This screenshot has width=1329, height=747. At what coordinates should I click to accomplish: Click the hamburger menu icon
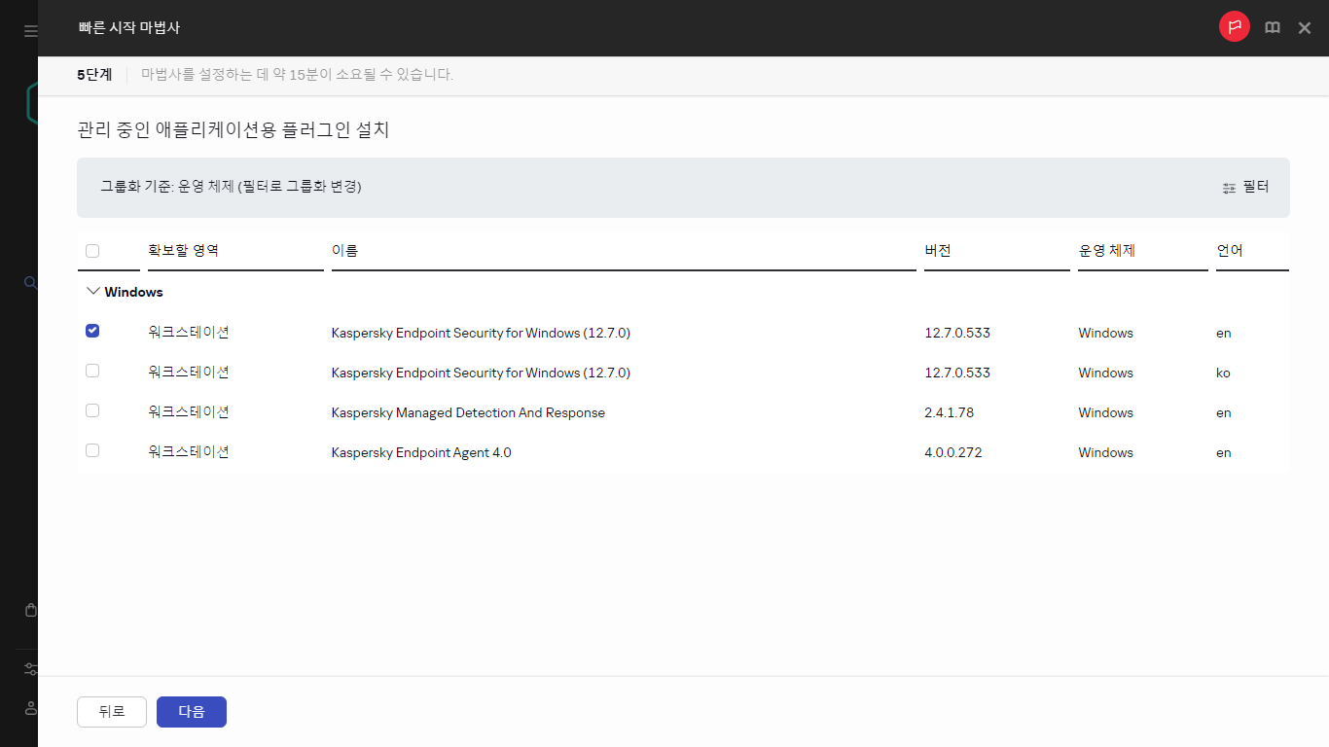point(30,31)
